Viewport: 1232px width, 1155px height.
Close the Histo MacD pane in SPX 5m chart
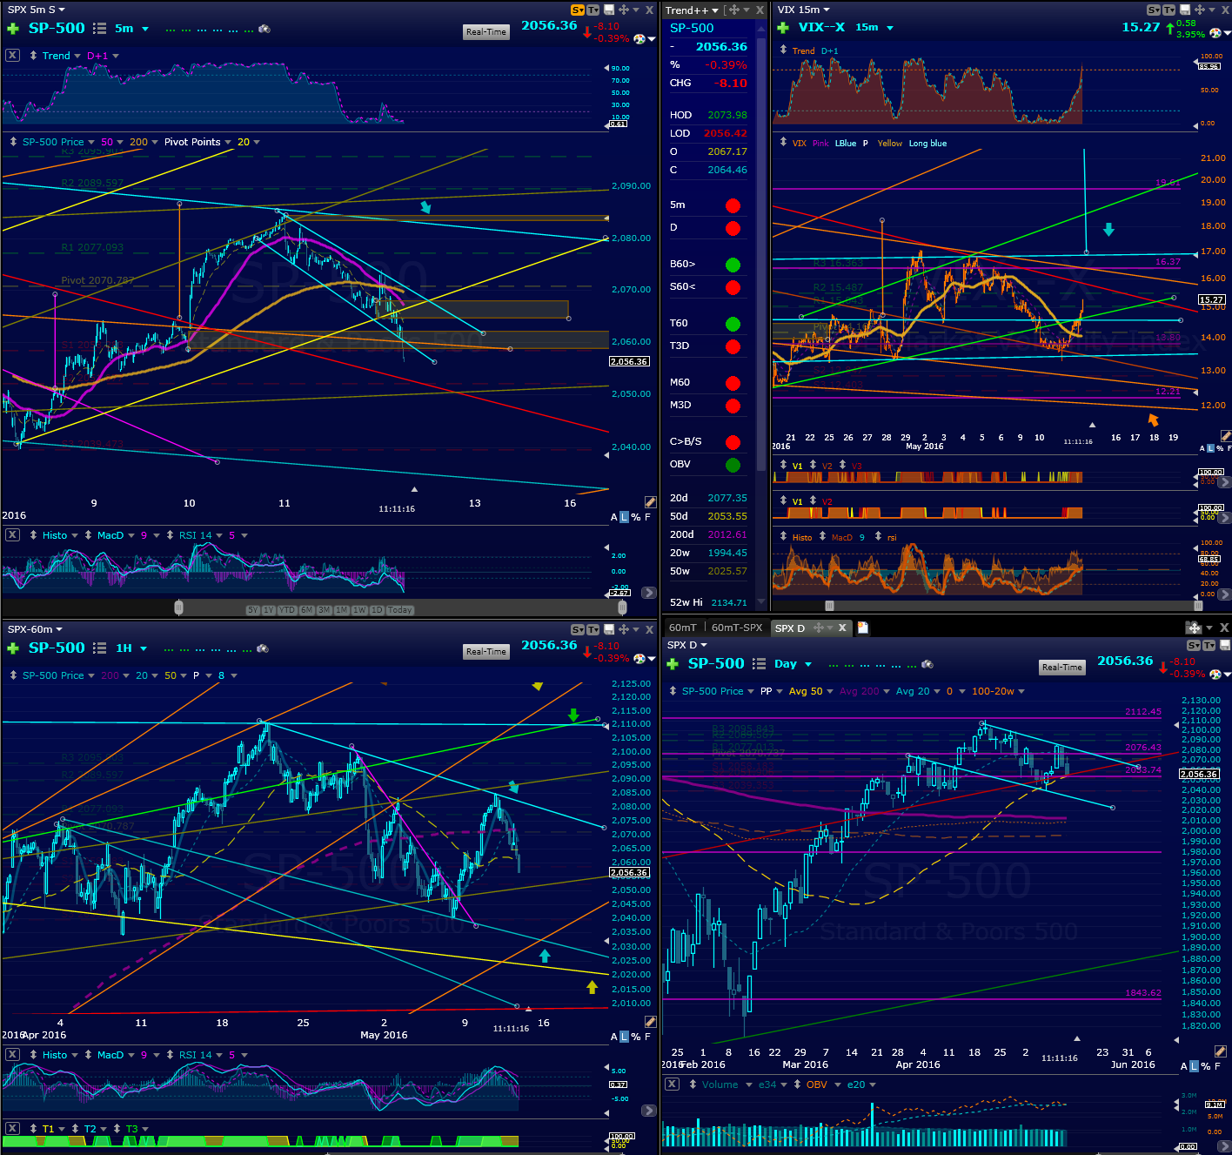coord(12,534)
